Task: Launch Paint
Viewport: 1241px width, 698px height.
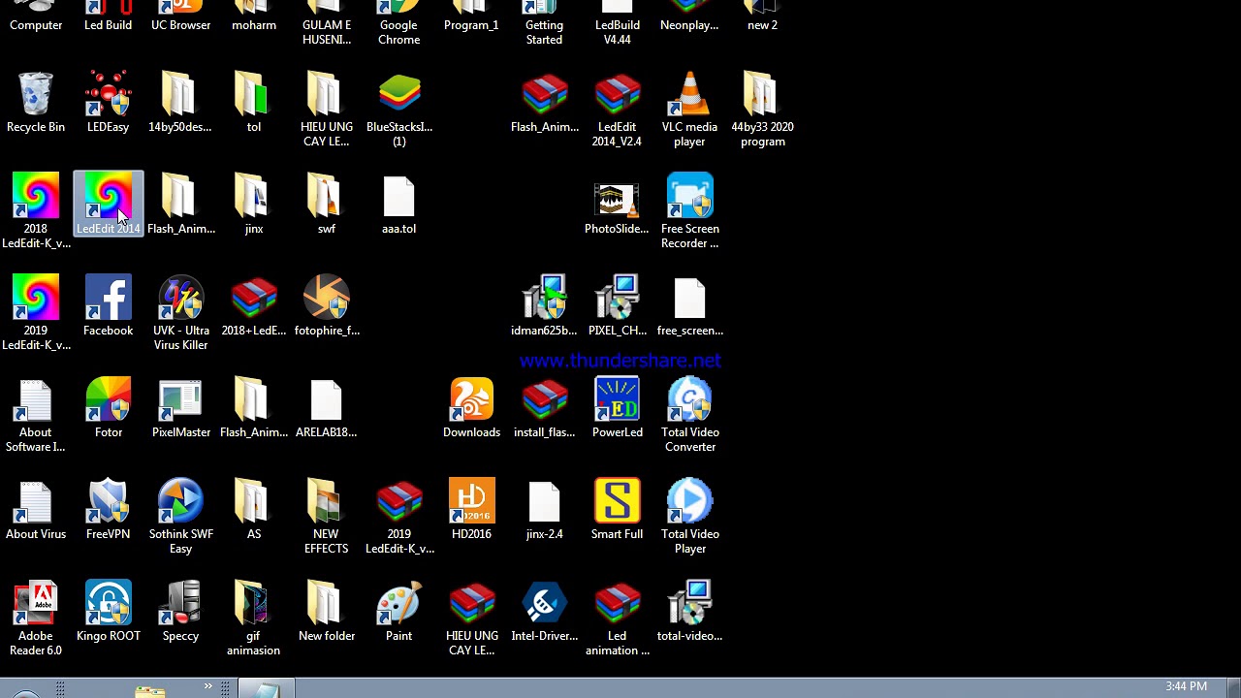Action: 399,612
